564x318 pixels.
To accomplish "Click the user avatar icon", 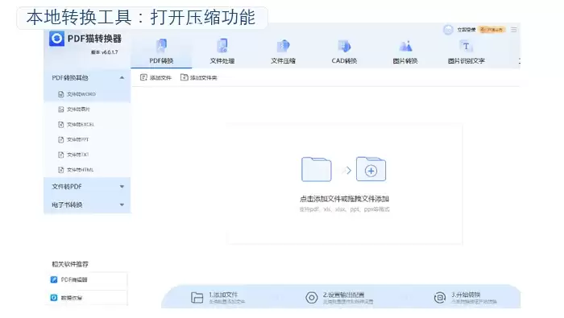I will click(x=448, y=30).
